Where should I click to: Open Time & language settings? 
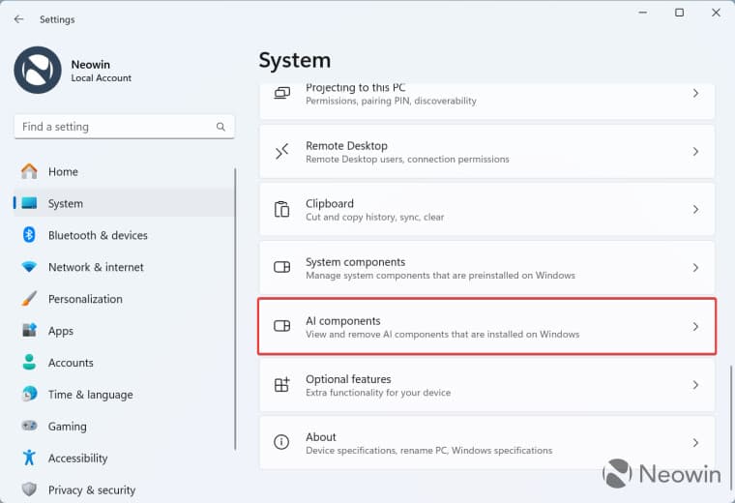click(90, 395)
